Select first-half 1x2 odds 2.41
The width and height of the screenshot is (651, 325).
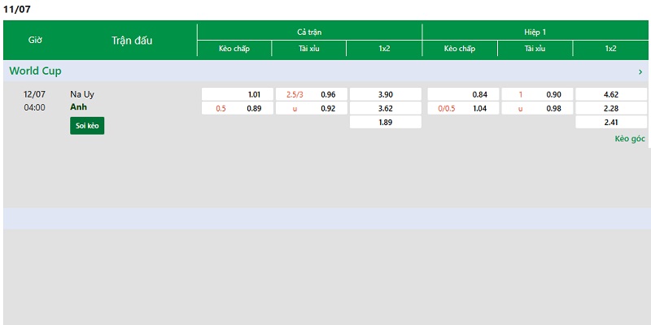[611, 123]
